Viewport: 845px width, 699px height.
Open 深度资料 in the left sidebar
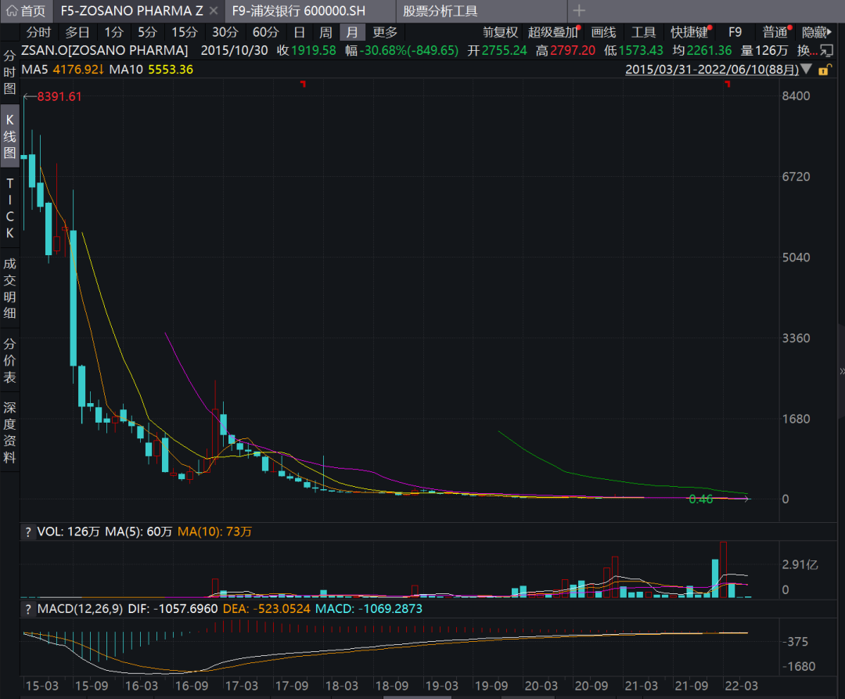(x=9, y=432)
